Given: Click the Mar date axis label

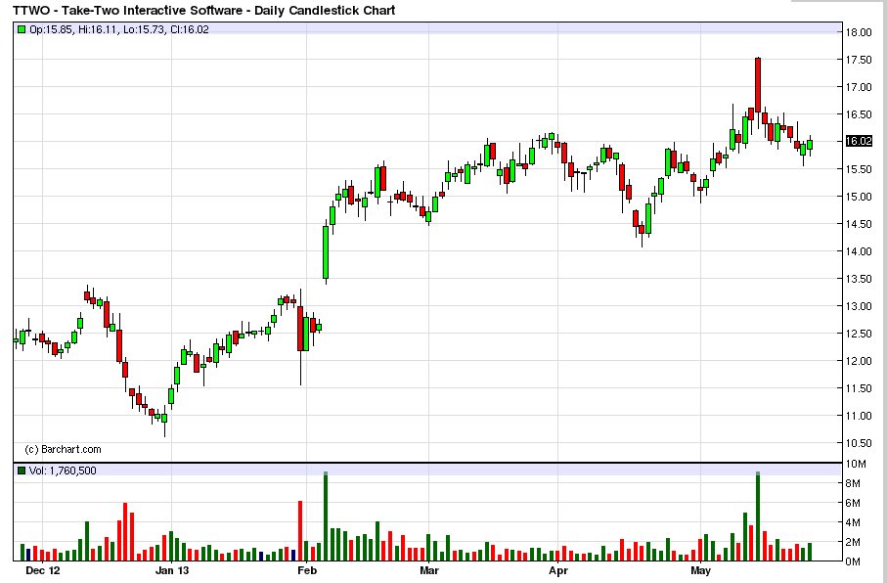Looking at the screenshot, I should [428, 570].
